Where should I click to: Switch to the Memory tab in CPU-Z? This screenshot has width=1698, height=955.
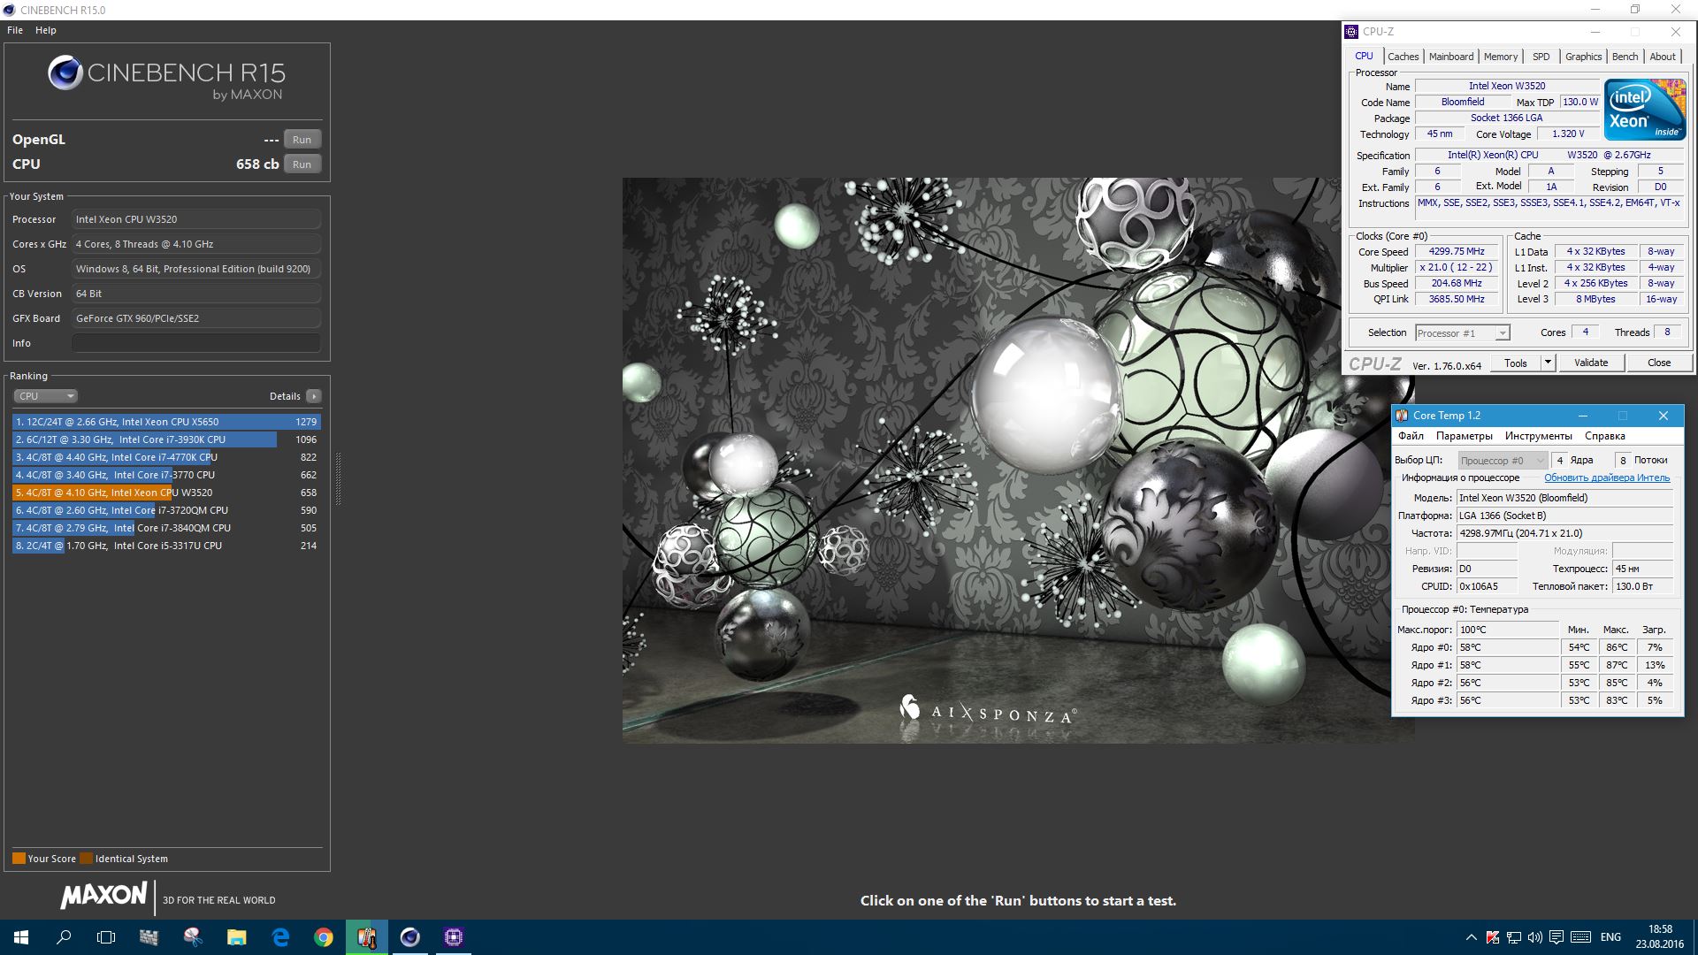pyautogui.click(x=1500, y=57)
